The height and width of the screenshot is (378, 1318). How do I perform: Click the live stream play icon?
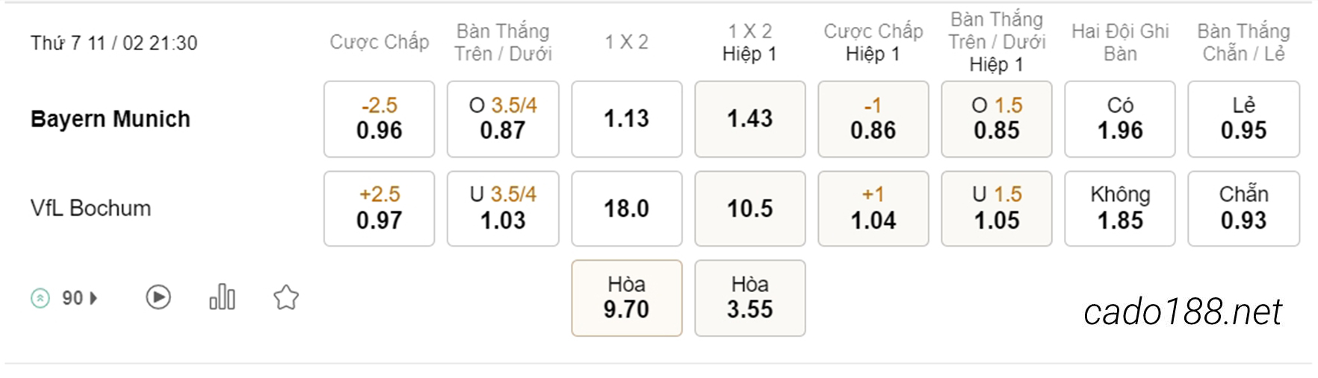(x=158, y=297)
